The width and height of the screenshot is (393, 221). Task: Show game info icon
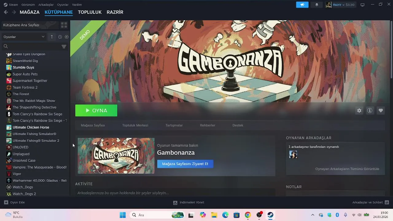point(370,110)
